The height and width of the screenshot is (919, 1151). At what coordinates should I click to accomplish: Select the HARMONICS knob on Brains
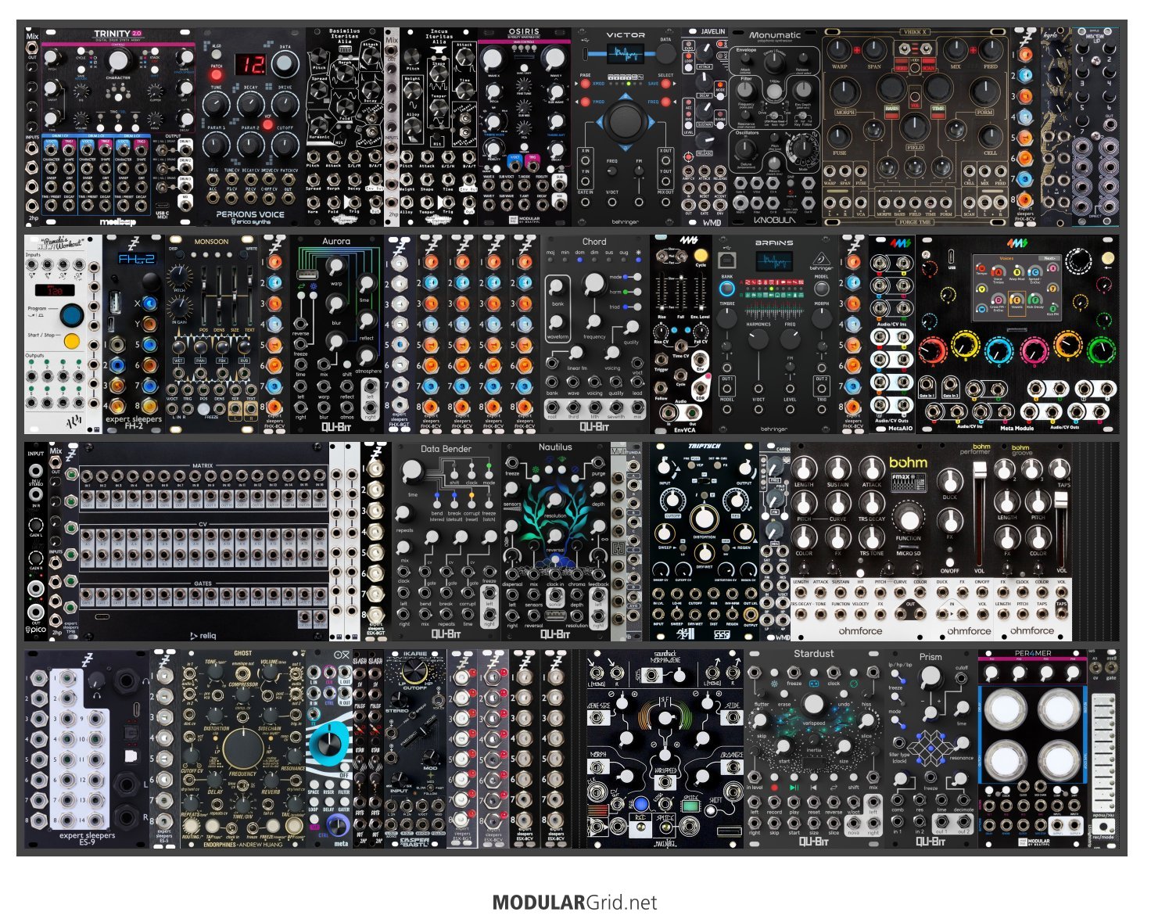[x=758, y=339]
